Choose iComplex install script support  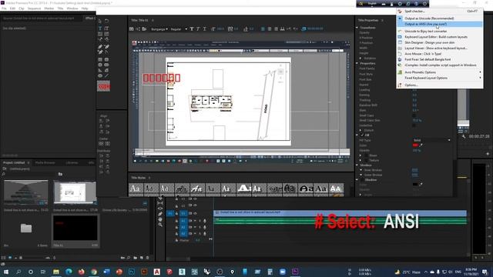click(440, 65)
